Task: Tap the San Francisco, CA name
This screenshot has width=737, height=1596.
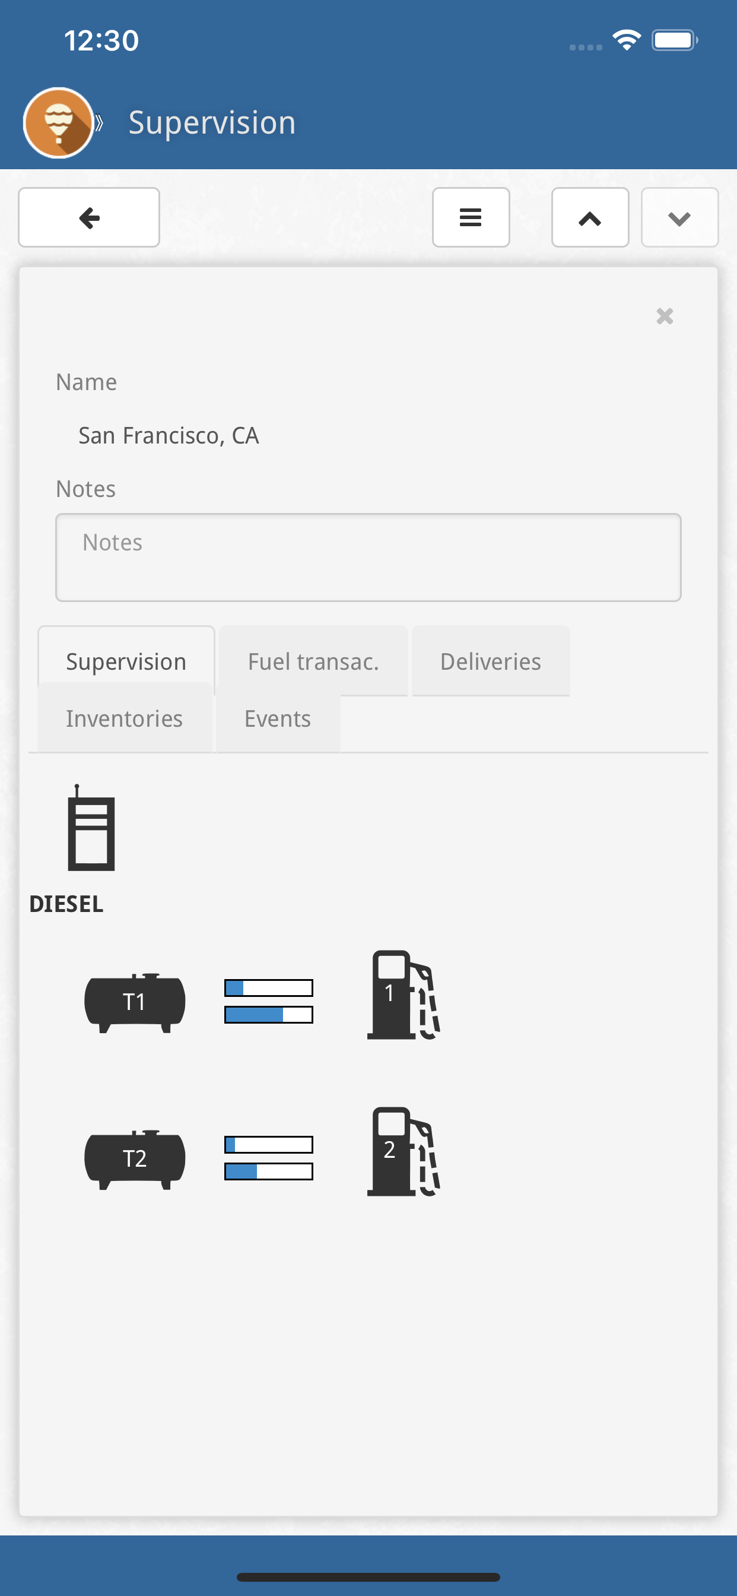Action: coord(169,436)
